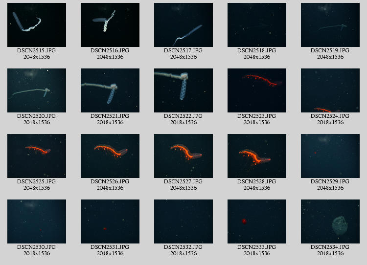This screenshot has height=265, width=367.
Task: View the DSCN2526.JPG thumbnail
Action: pyautogui.click(x=110, y=156)
